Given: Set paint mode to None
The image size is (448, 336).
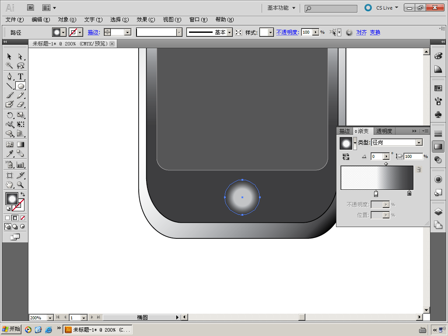Looking at the screenshot, I should (x=23, y=218).
